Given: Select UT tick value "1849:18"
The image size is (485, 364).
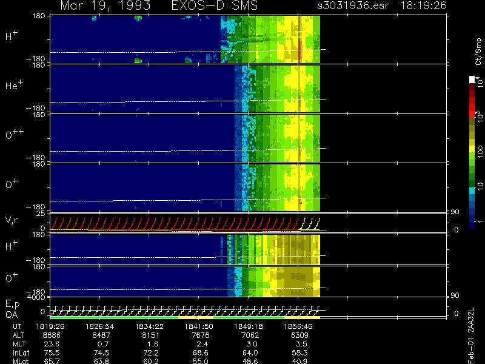Looking at the screenshot, I should (x=249, y=326).
